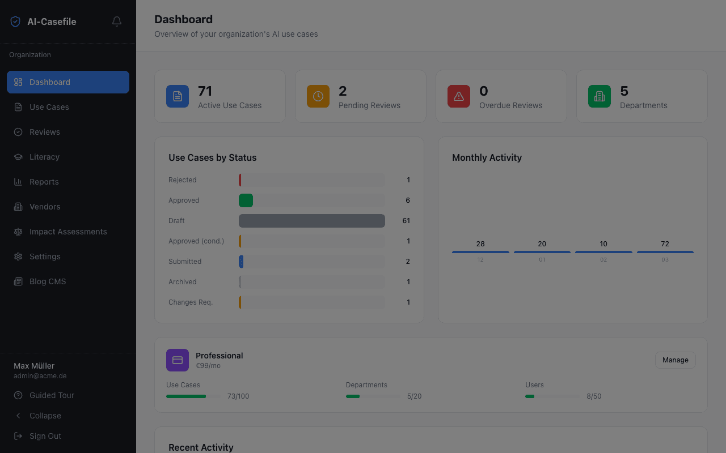Open Impact Assessments via its sidebar icon
Screen dimensions: 726x453
tap(18, 231)
